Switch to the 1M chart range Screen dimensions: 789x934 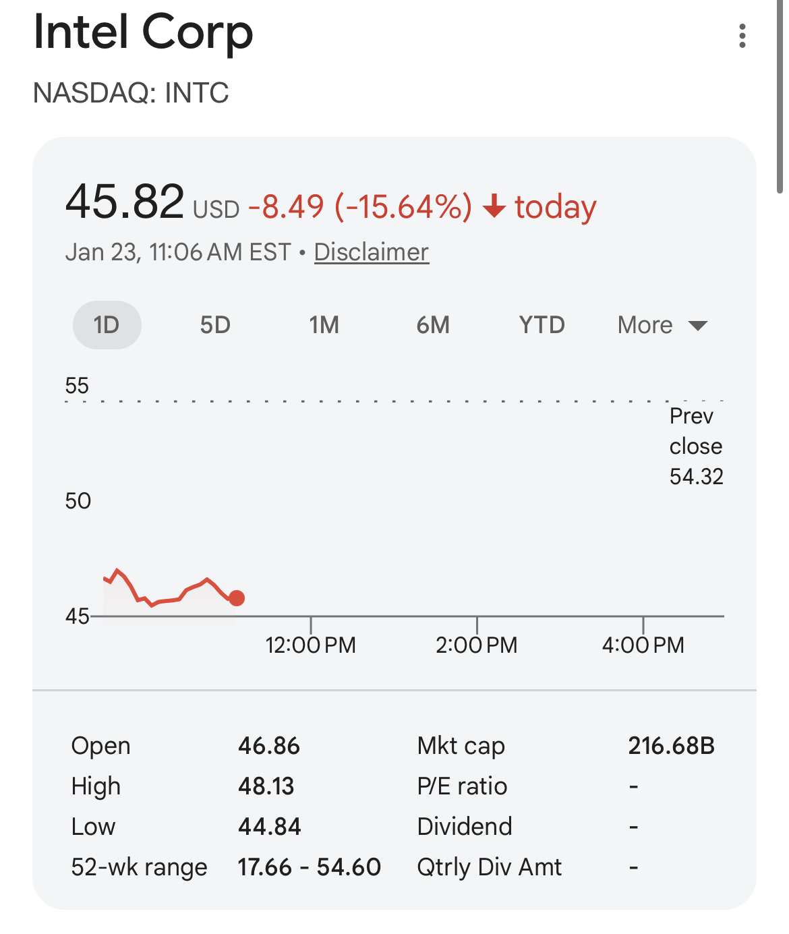pos(324,325)
